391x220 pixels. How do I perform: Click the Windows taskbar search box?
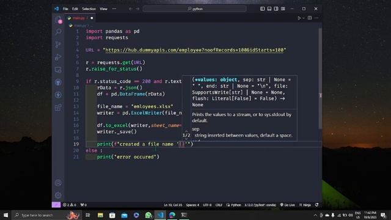(x=46, y=215)
